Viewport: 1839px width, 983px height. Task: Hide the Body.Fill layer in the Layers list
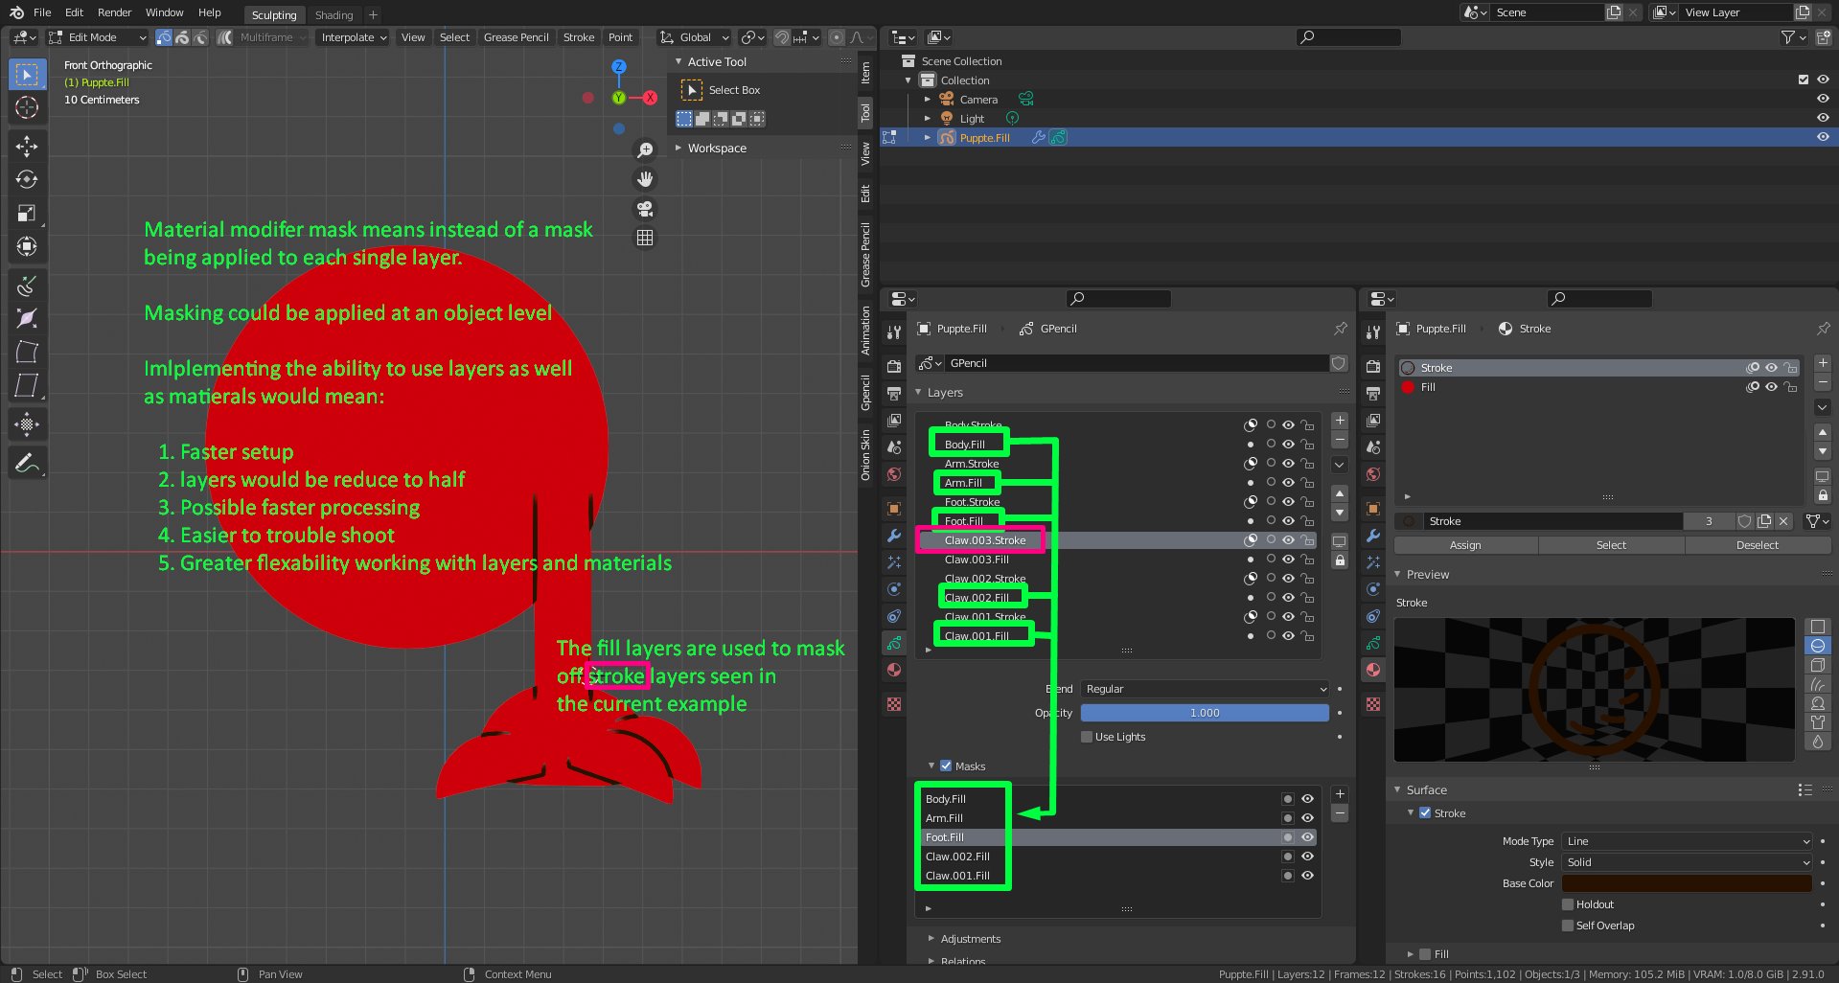pyautogui.click(x=1289, y=445)
